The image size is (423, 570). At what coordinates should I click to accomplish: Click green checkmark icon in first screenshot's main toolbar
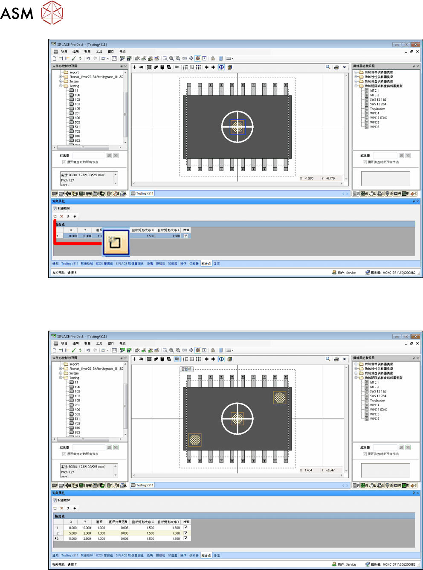73,58
